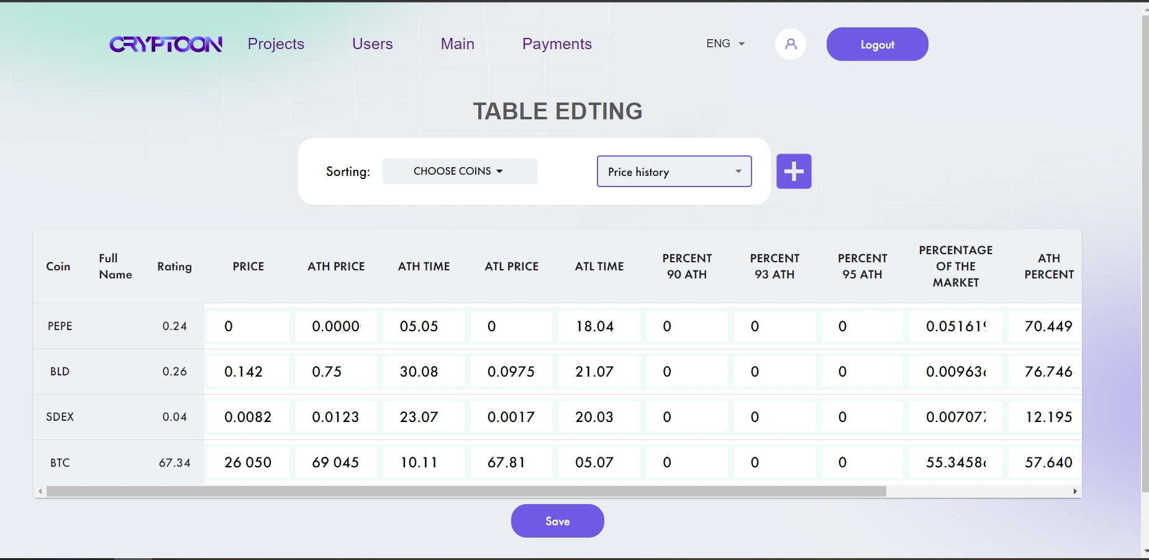1149x560 pixels.
Task: Click the page vertical scrollbar
Action: [x=1145, y=254]
